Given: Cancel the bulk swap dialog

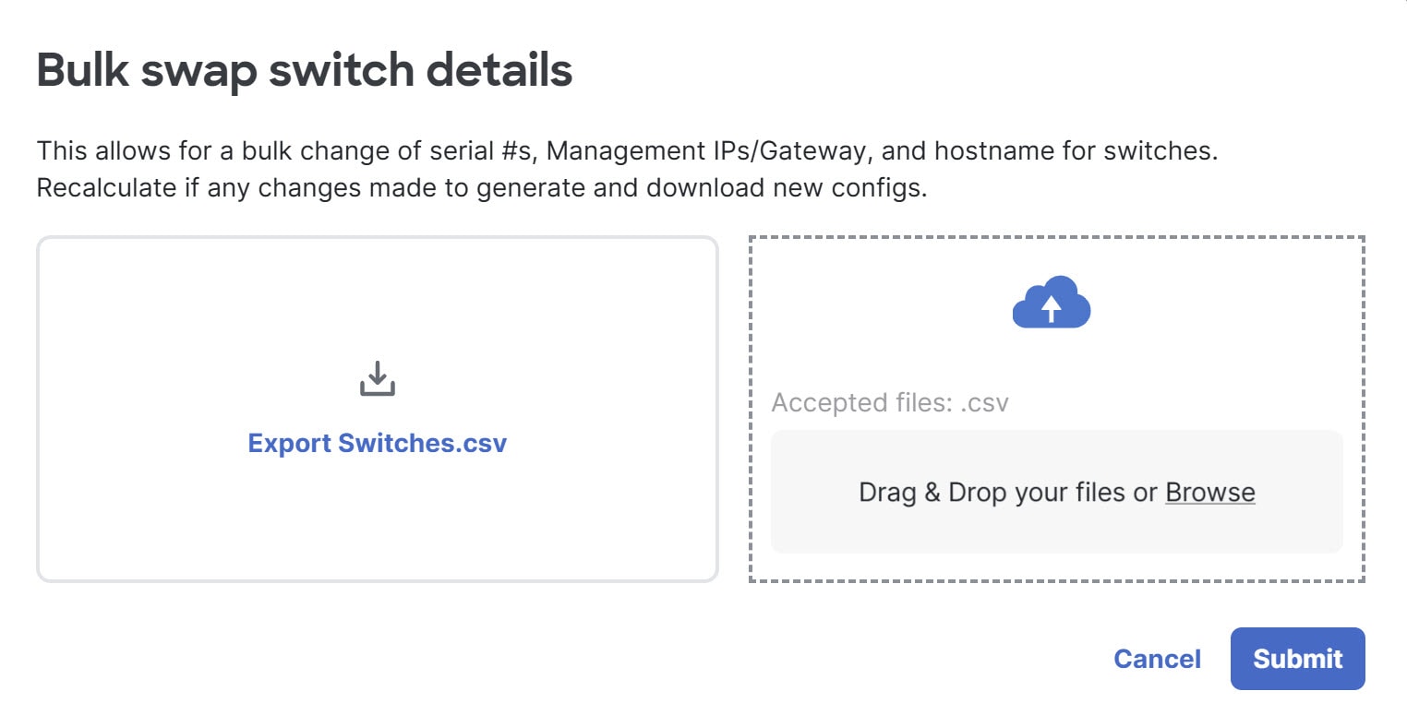Looking at the screenshot, I should [1157, 659].
